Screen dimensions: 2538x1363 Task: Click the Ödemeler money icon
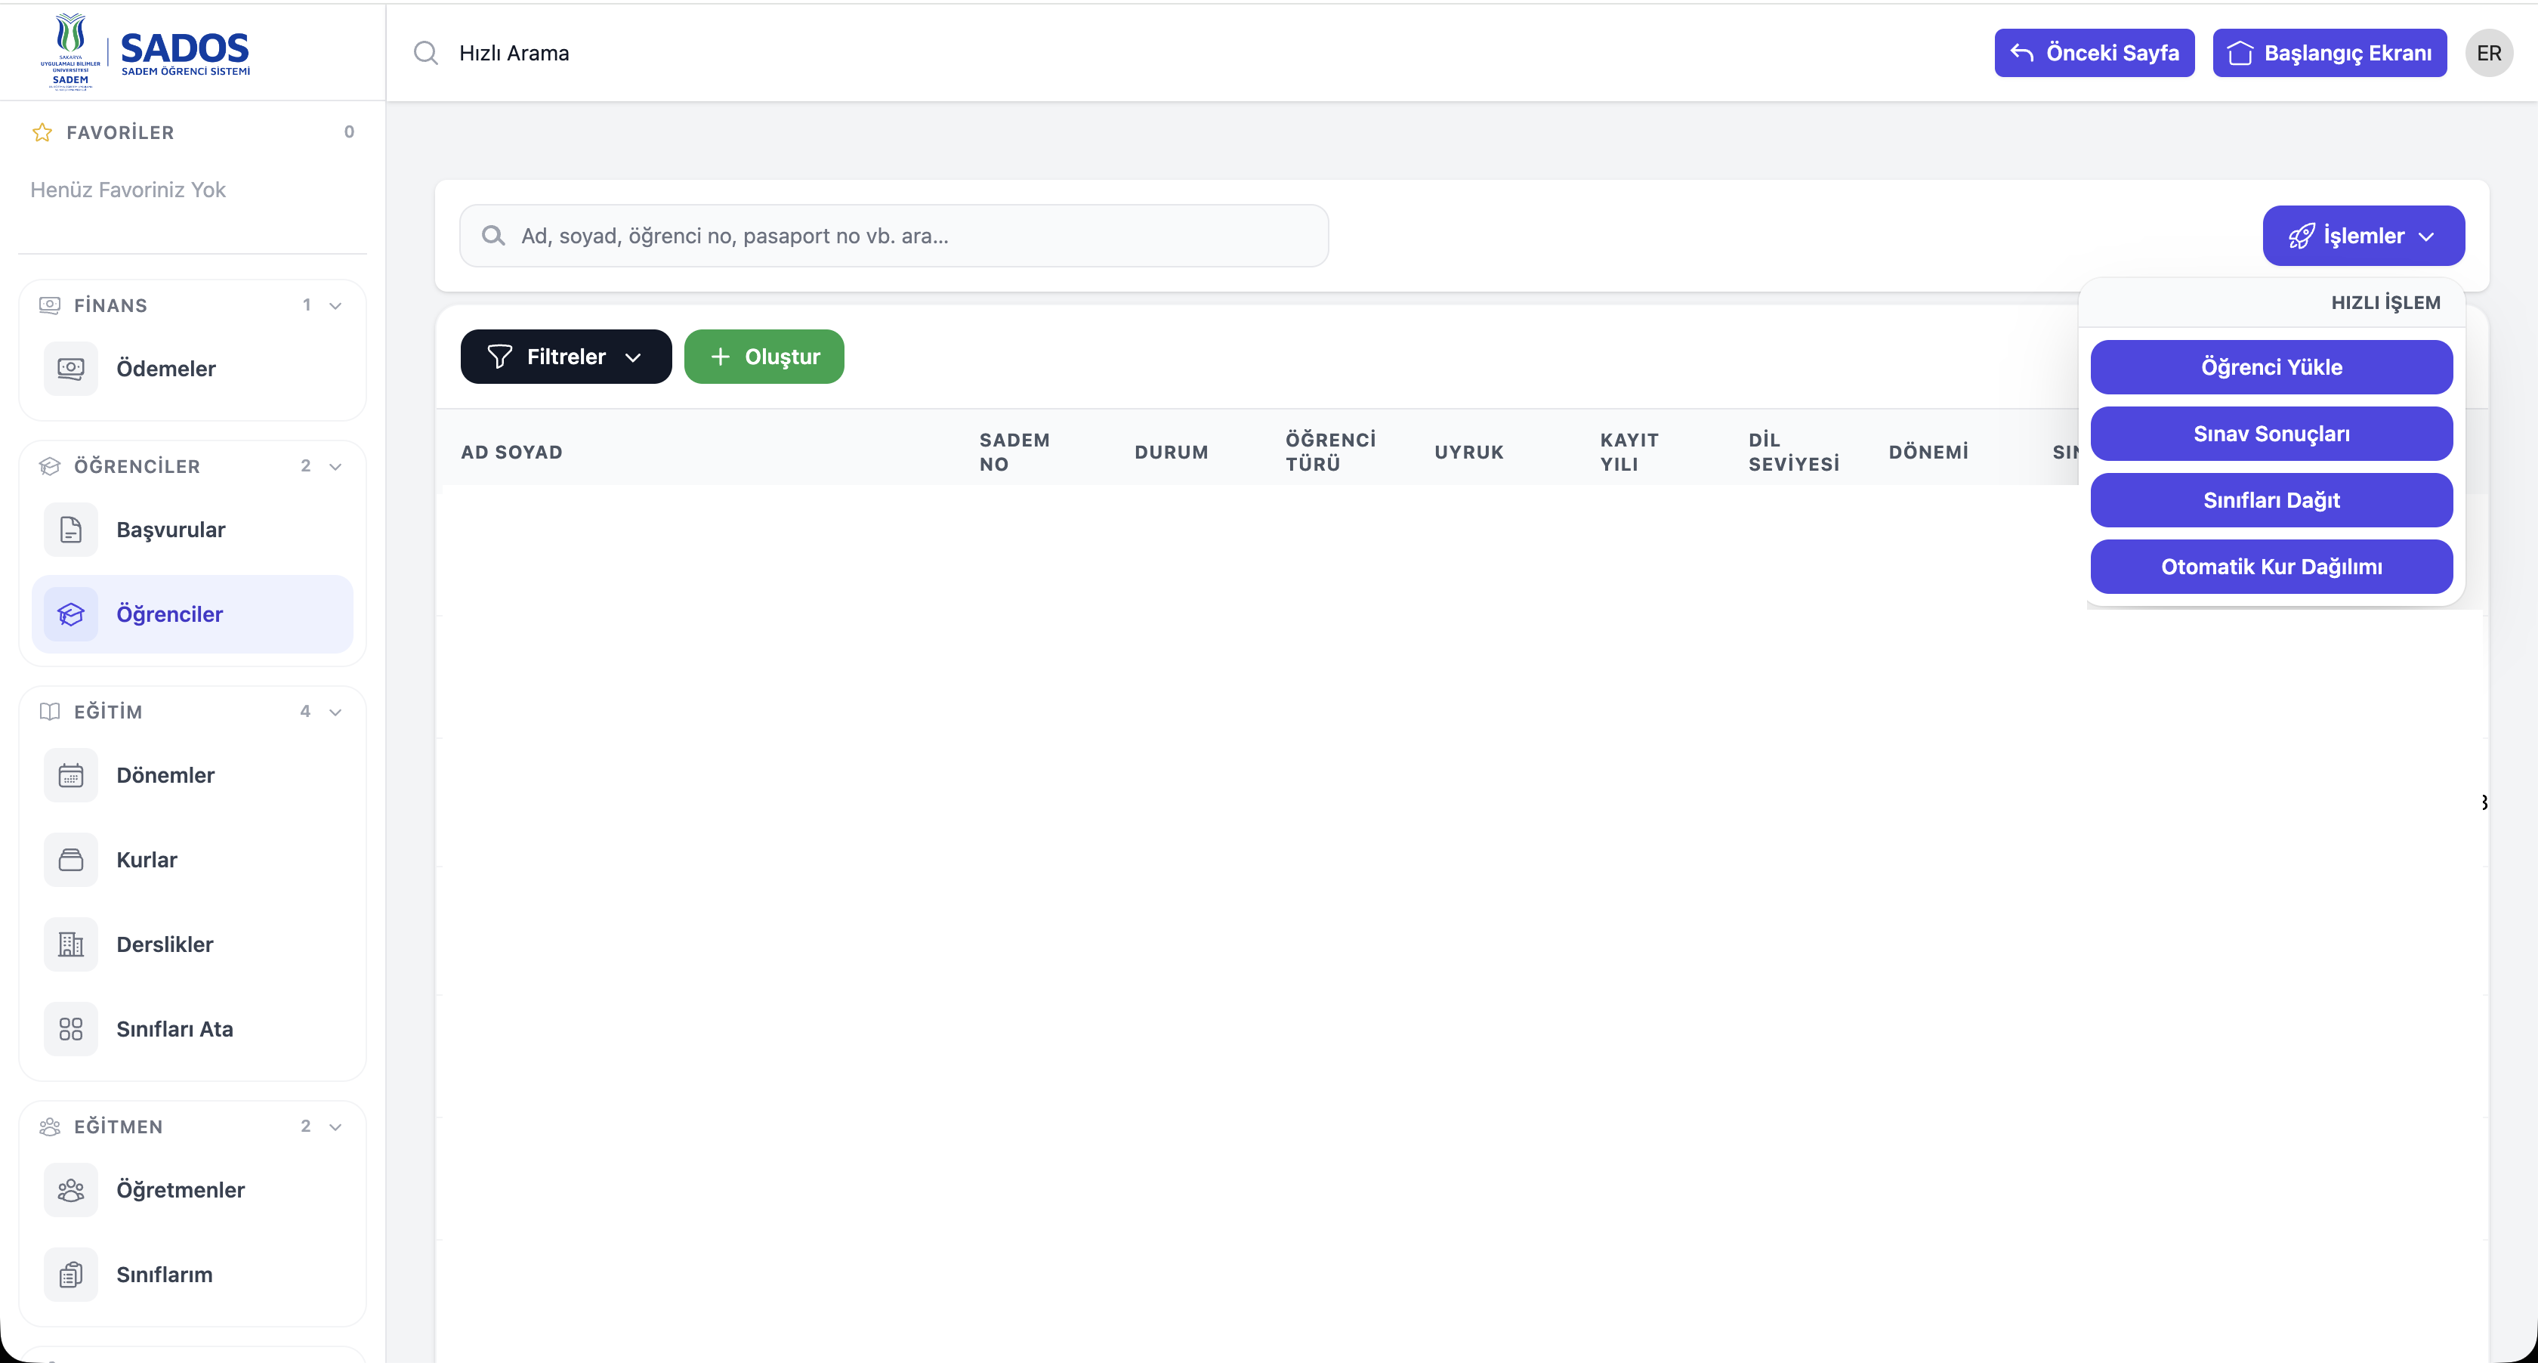[x=71, y=369]
